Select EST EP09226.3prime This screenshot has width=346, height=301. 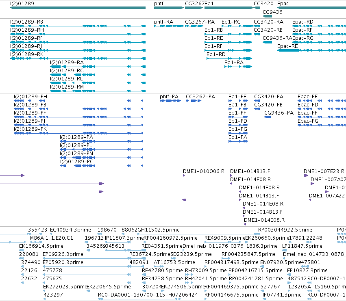63,254
